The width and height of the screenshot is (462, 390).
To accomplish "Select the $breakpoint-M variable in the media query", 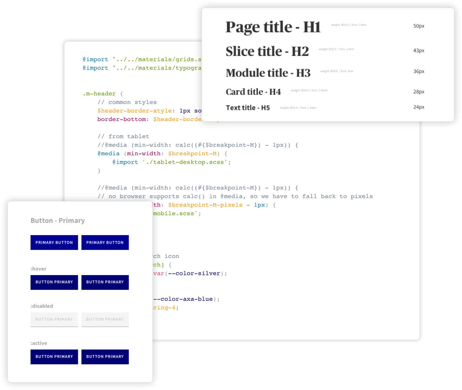I will click(x=192, y=153).
